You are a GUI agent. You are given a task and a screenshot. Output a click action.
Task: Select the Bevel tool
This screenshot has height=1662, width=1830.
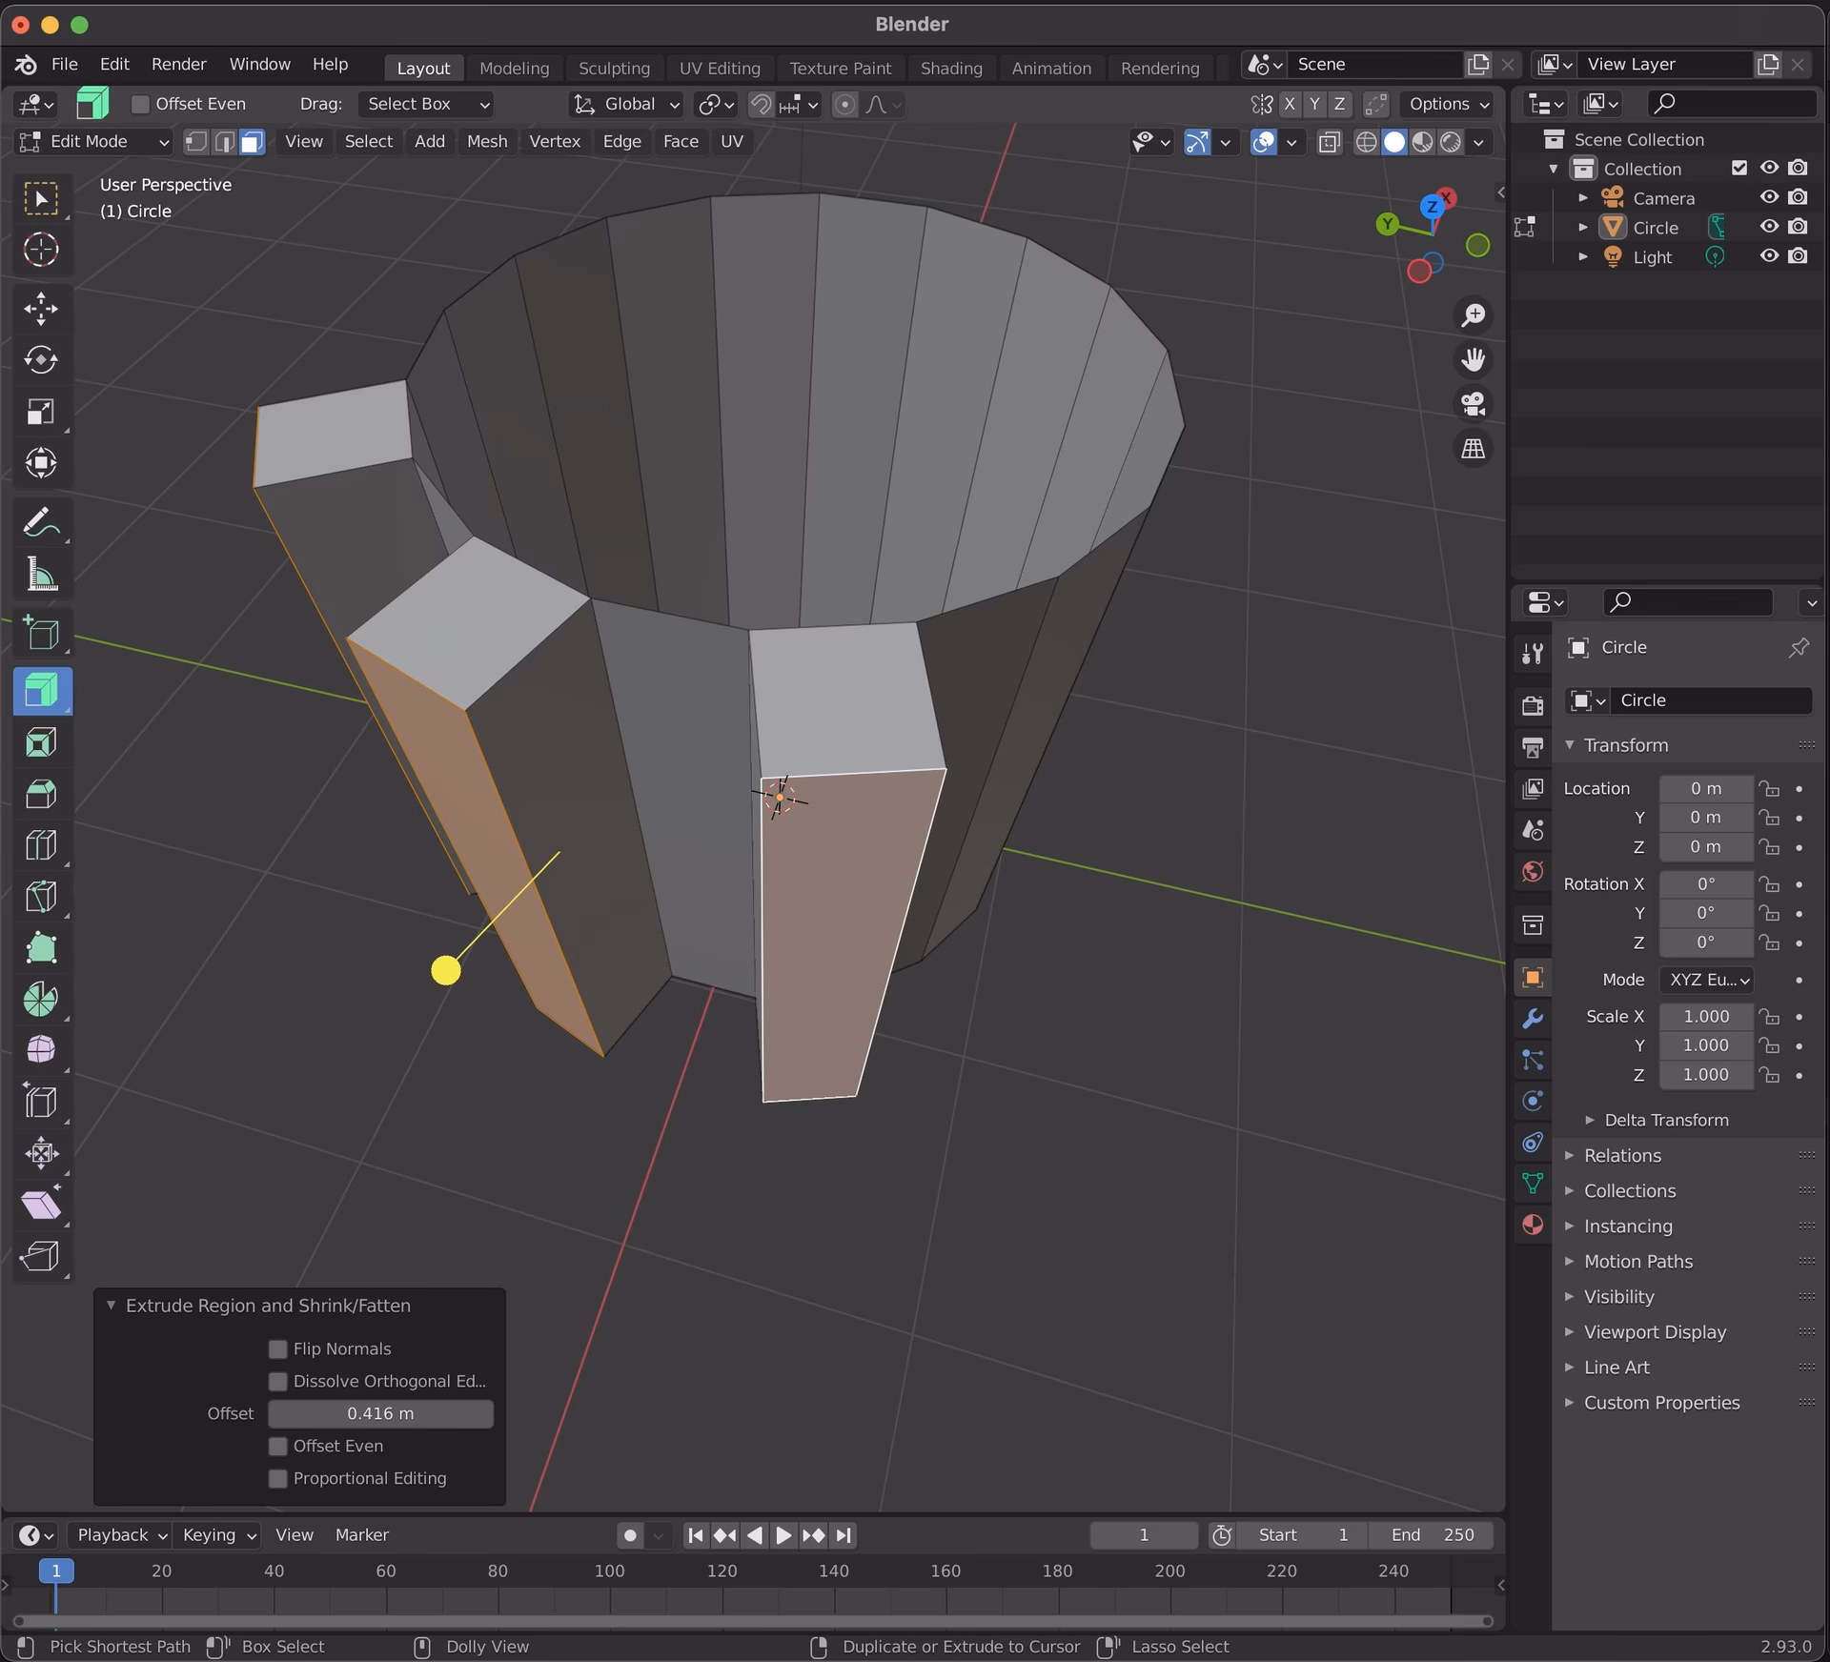41,794
